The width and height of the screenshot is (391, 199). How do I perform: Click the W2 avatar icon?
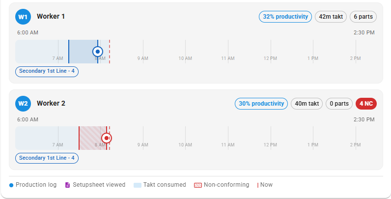[x=23, y=104]
